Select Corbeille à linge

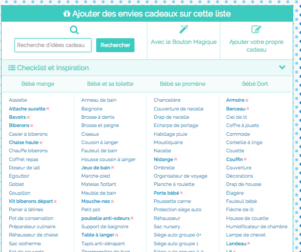tap(244, 143)
